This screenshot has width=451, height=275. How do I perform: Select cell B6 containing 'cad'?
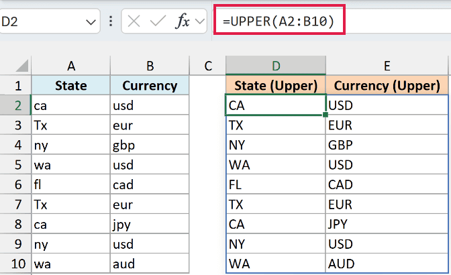click(150, 184)
